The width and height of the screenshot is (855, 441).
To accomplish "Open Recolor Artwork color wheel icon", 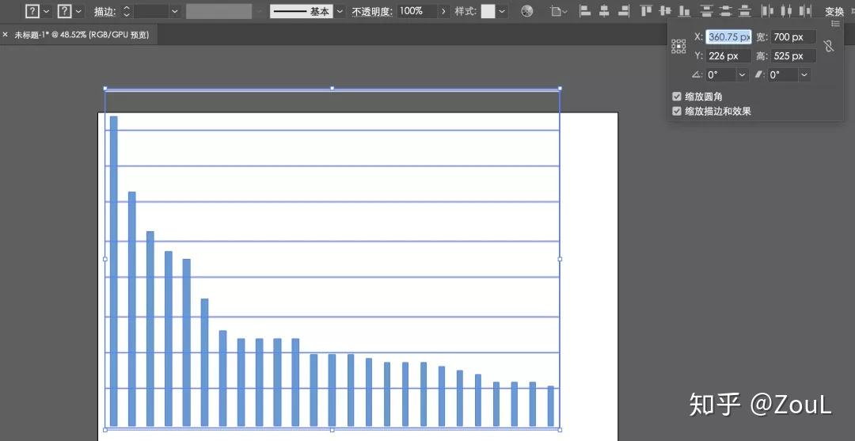I will click(x=526, y=11).
